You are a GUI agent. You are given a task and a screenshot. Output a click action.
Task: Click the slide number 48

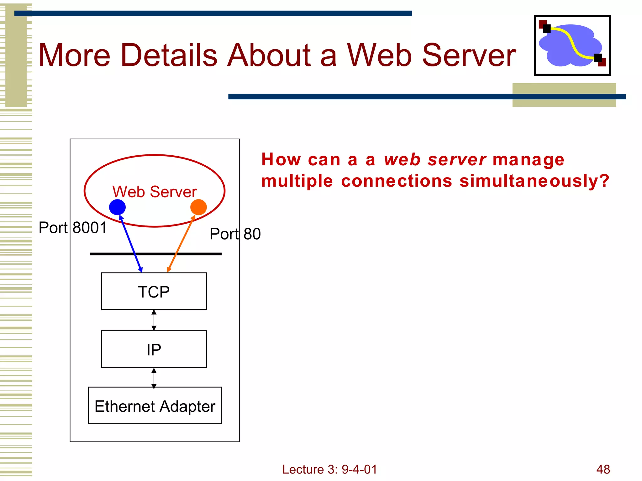[603, 469]
